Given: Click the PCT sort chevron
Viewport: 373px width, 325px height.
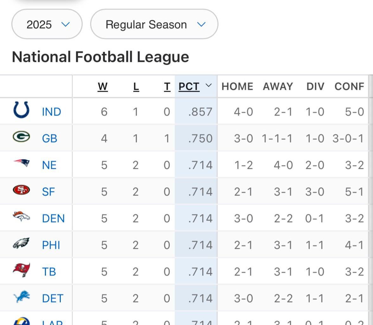Looking at the screenshot, I should [x=208, y=86].
